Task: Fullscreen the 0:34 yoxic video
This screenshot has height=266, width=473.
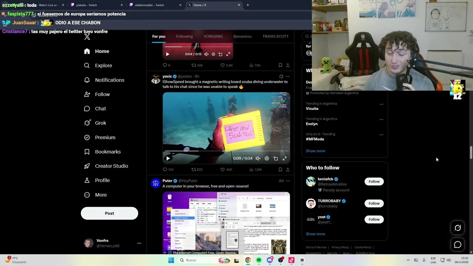Action: (285, 158)
